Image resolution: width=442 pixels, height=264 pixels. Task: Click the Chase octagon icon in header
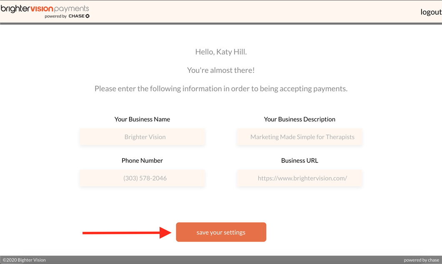[x=87, y=16]
